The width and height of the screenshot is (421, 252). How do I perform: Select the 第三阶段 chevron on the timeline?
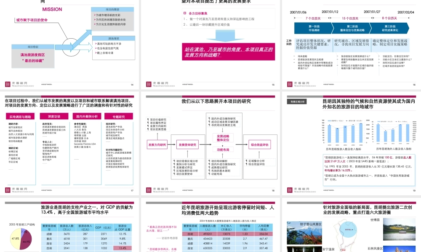(x=390, y=28)
